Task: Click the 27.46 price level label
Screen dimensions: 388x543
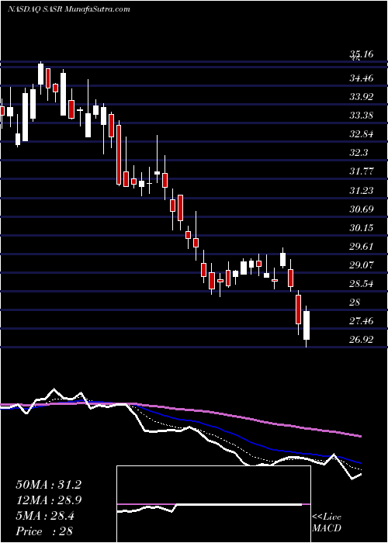Action: (362, 321)
